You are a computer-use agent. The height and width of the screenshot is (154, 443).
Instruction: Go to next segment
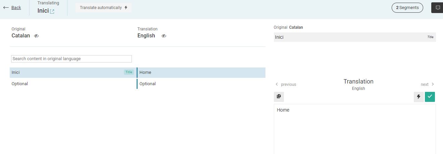tap(428, 85)
